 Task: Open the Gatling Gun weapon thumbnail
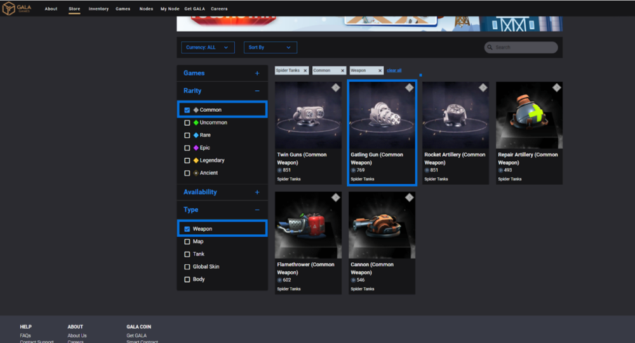pyautogui.click(x=382, y=115)
